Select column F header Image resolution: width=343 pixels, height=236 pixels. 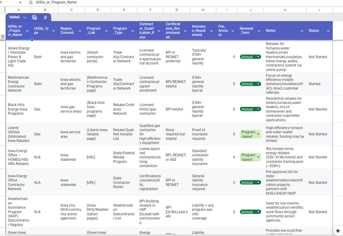150,10
